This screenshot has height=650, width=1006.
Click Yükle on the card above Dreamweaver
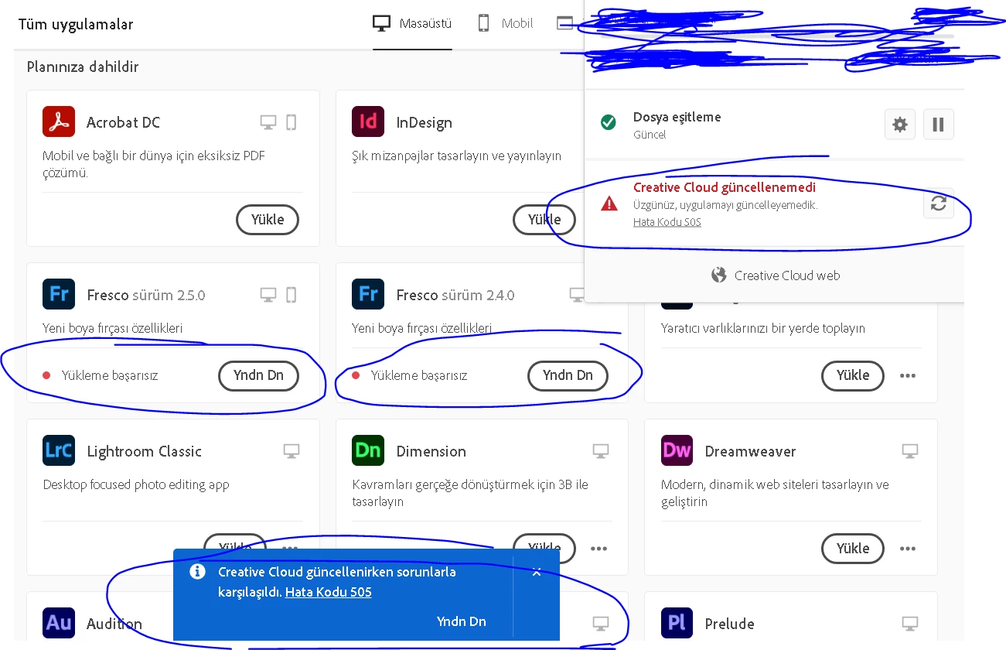(x=853, y=375)
